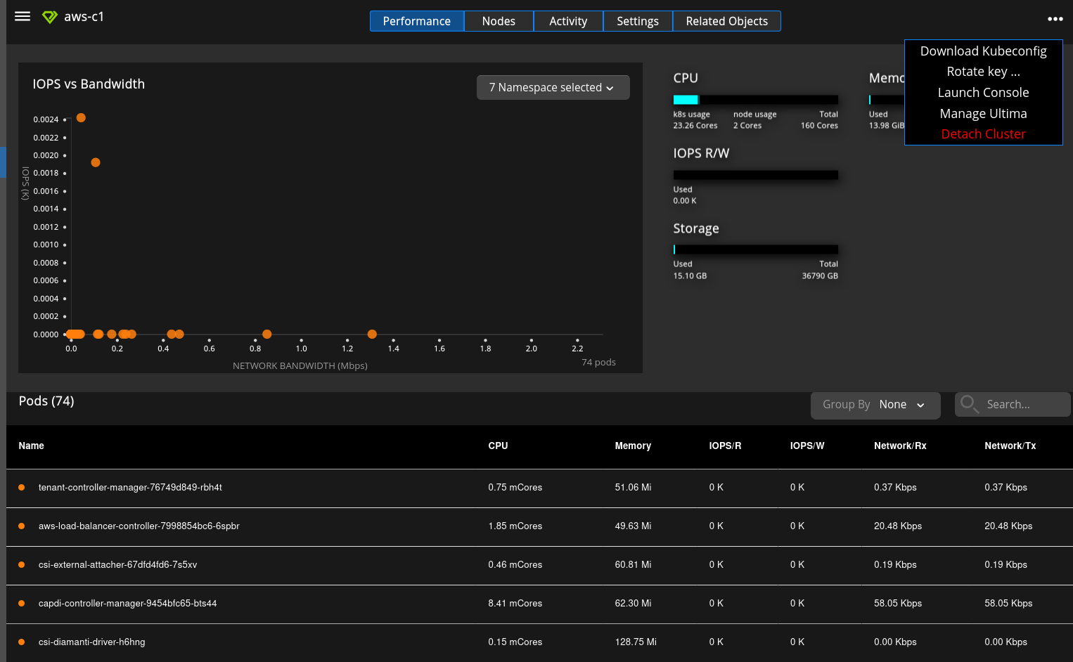The width and height of the screenshot is (1073, 662).
Task: Open pod csi-external-attacher-67dfd4fd6-7s5xv
Action: point(117,564)
